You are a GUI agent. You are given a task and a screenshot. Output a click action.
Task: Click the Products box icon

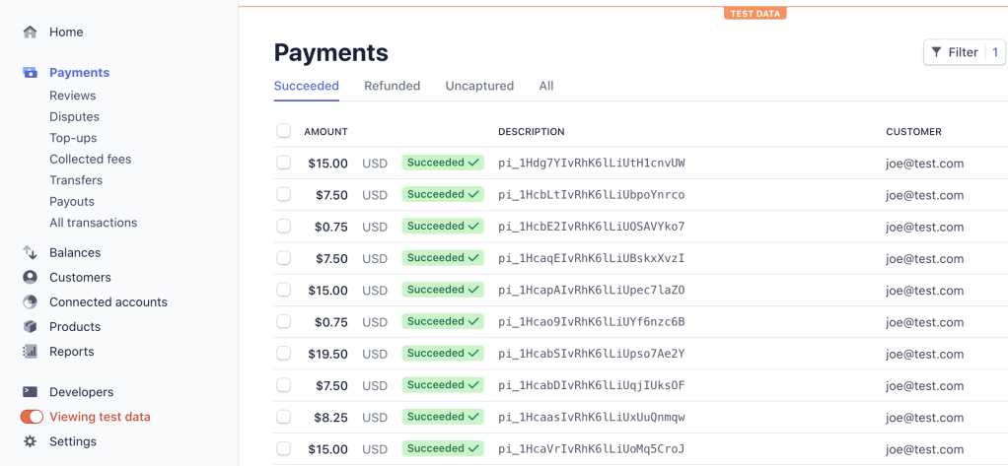[x=30, y=326]
